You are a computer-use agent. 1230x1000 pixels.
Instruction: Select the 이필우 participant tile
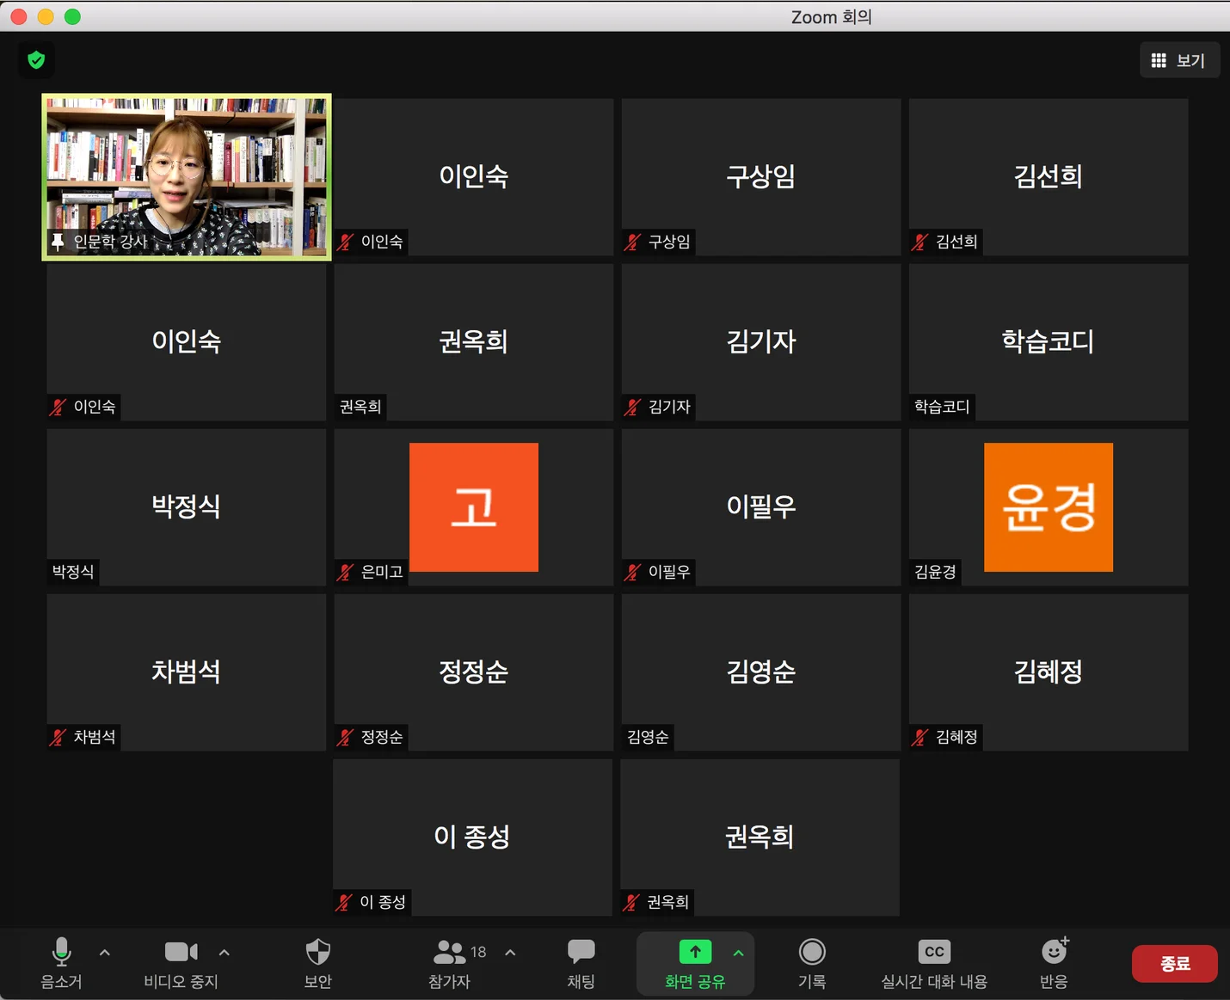point(761,507)
